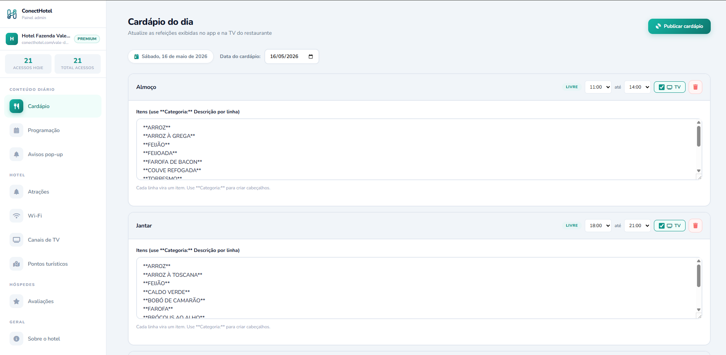726x355 pixels.
Task: Open the Jantar start time 18:00 dropdown
Action: 598,226
